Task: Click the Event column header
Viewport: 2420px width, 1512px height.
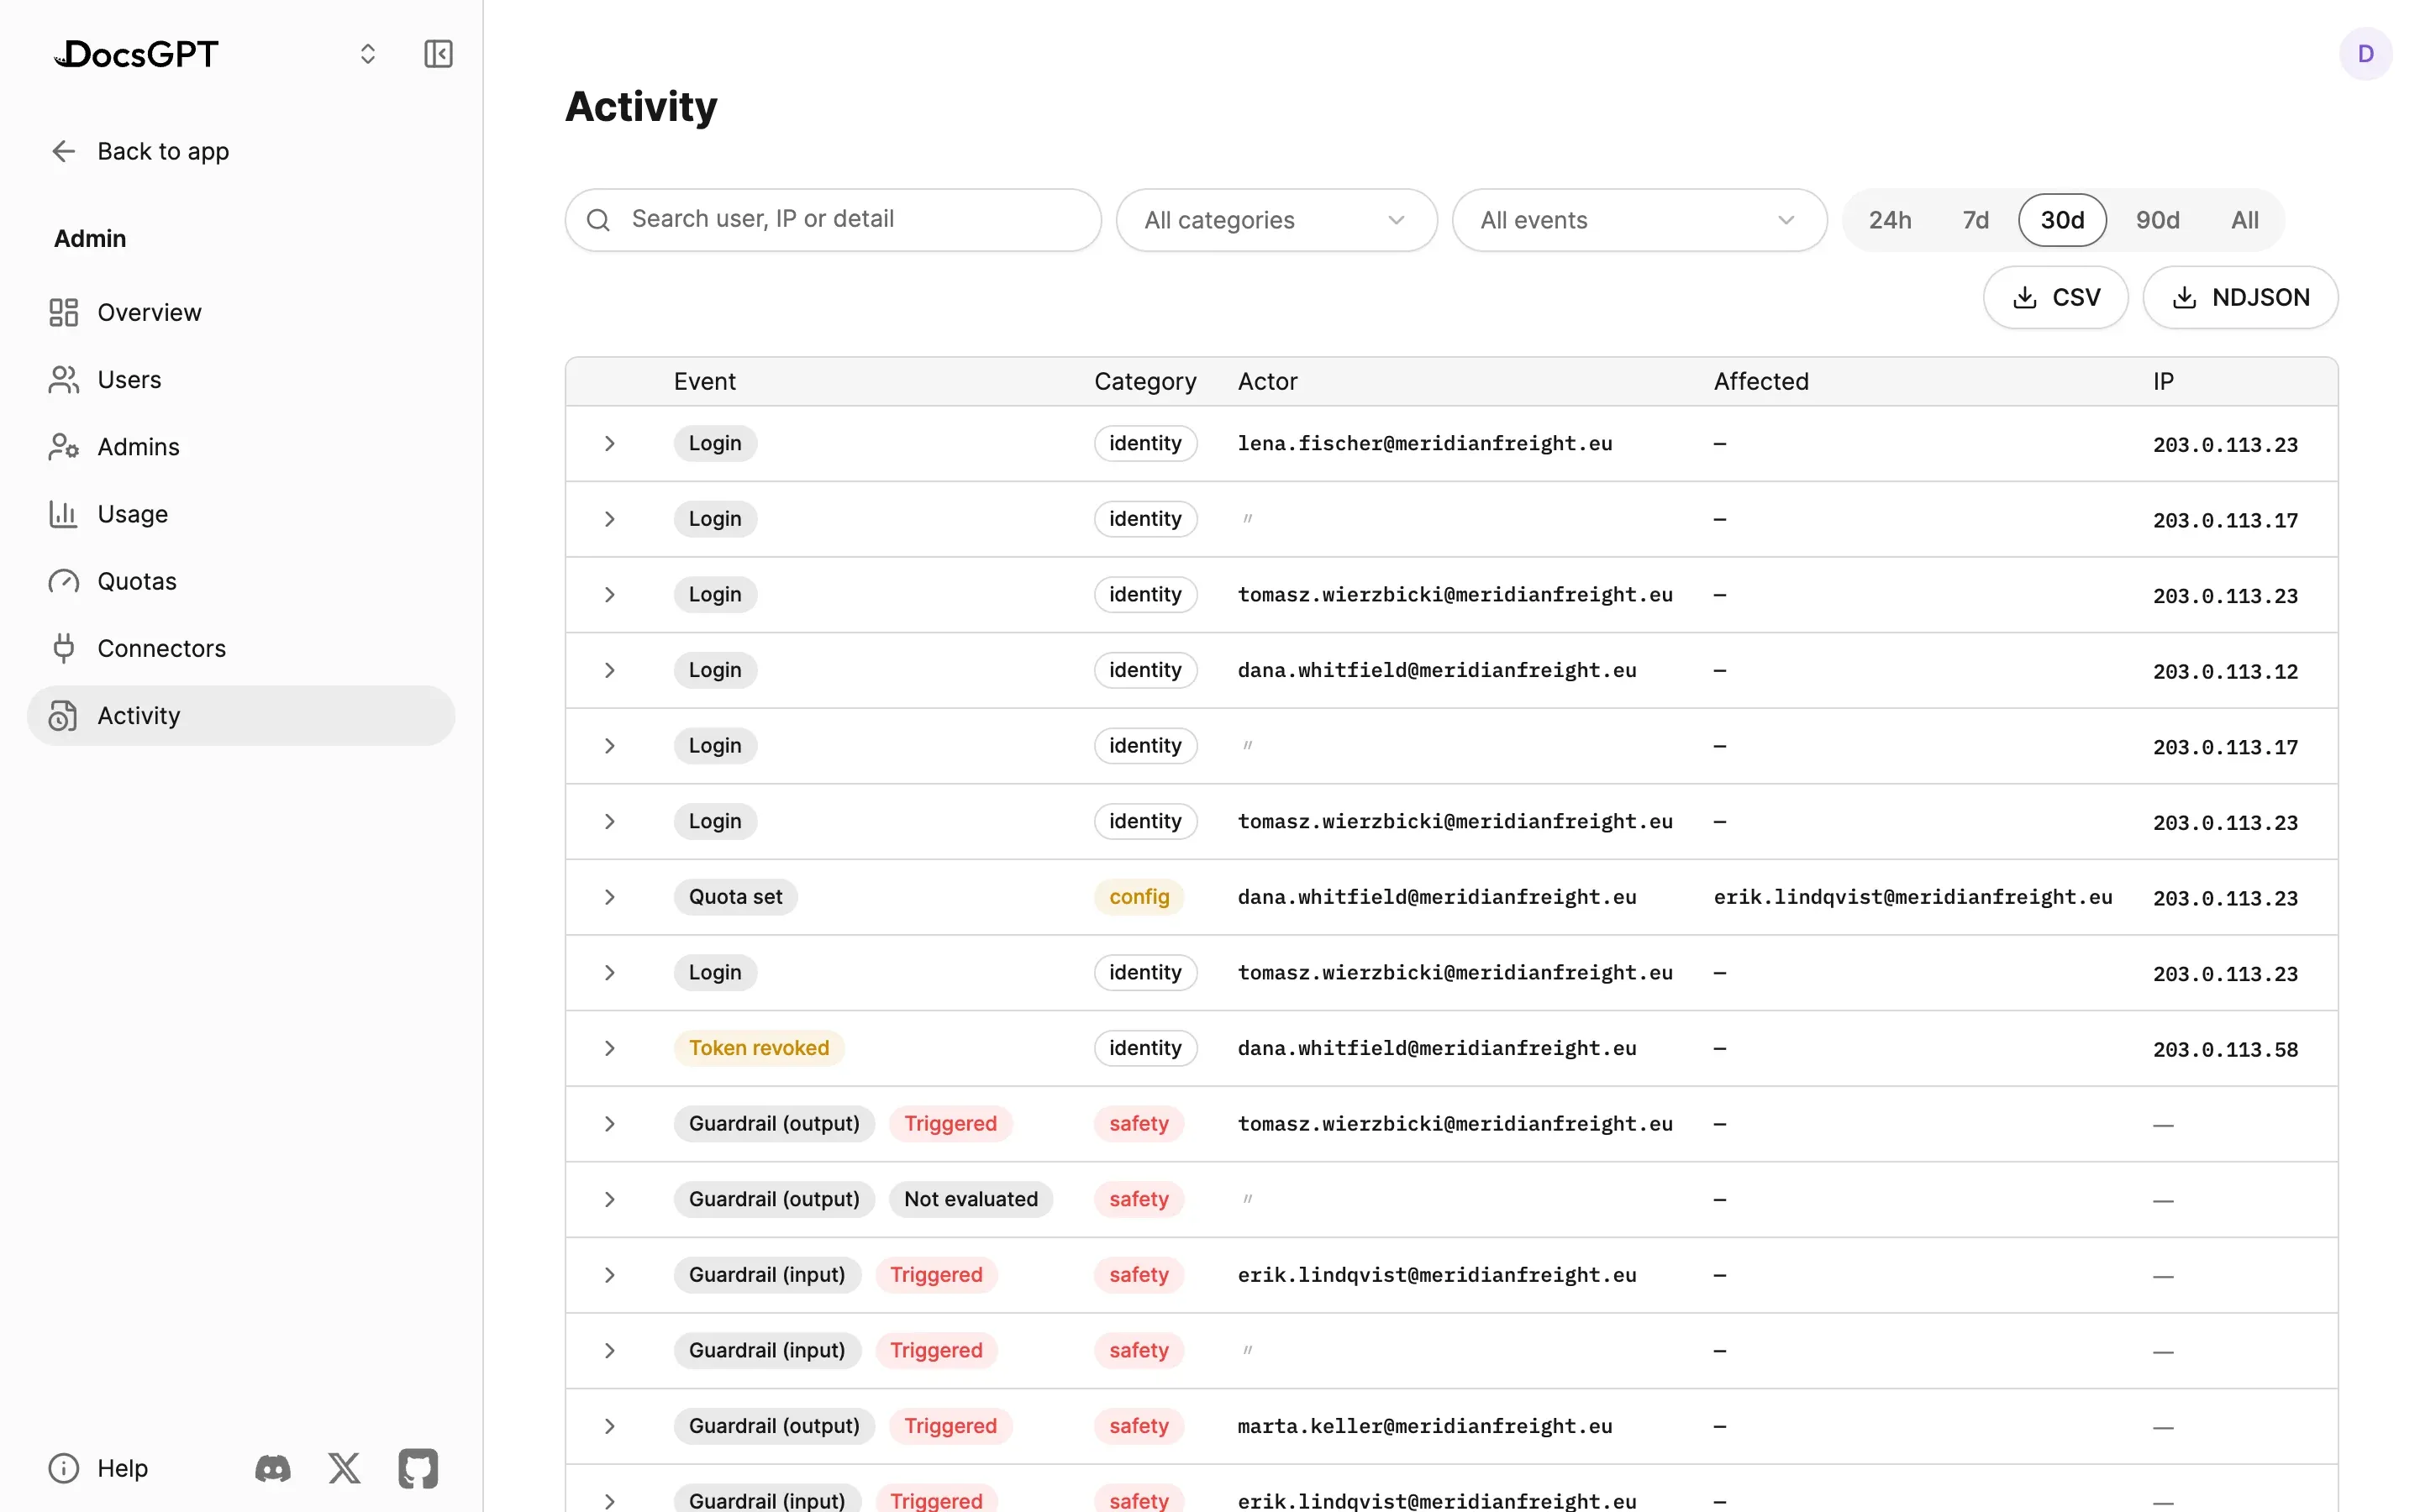Action: [704, 381]
